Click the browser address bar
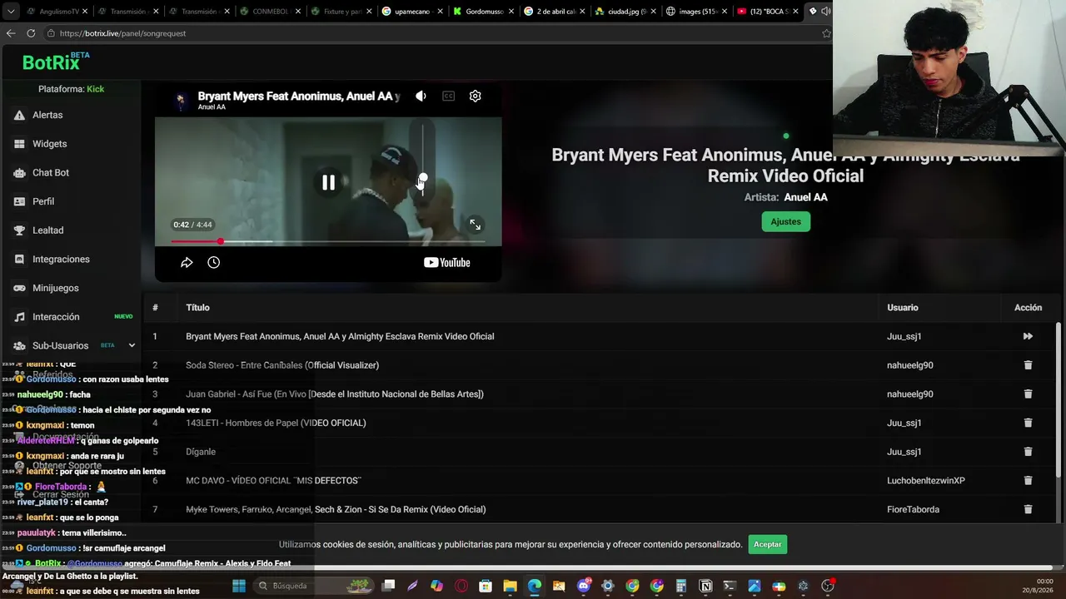The height and width of the screenshot is (599, 1066). [x=433, y=33]
